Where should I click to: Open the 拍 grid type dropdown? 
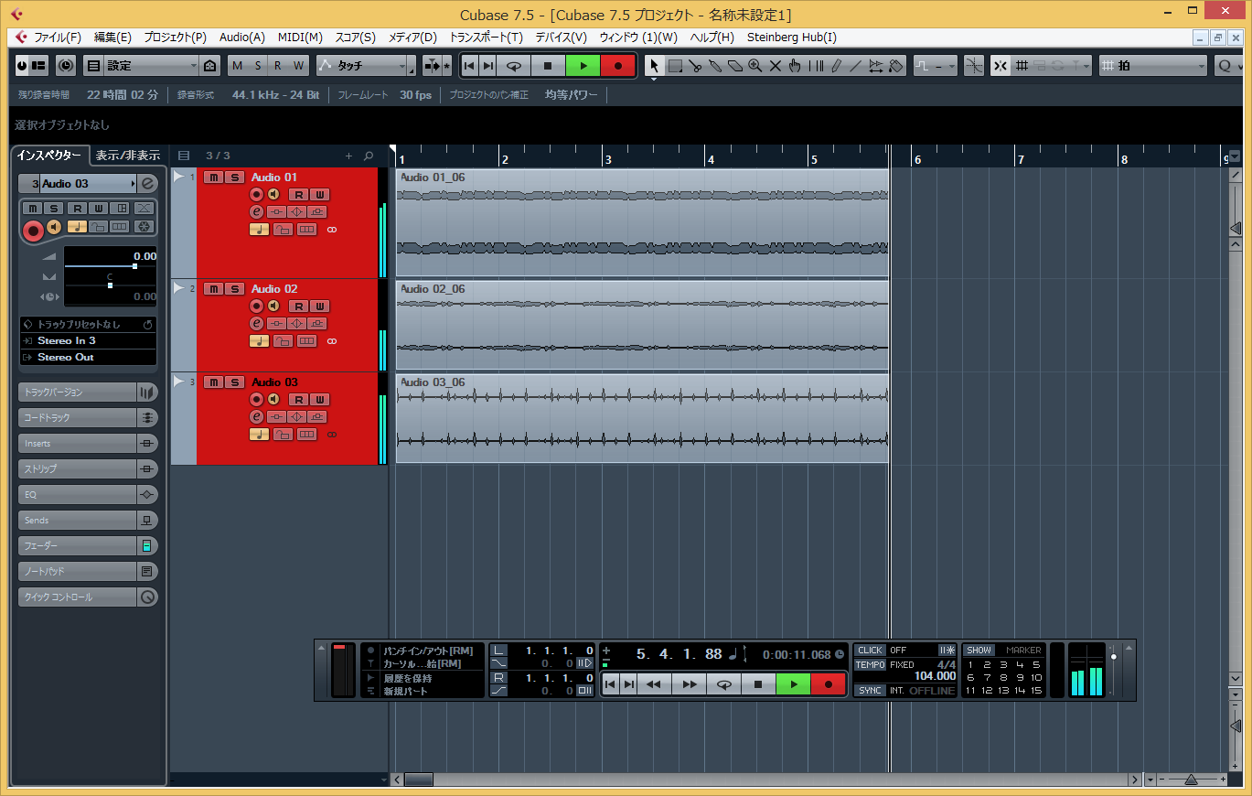click(x=1152, y=66)
